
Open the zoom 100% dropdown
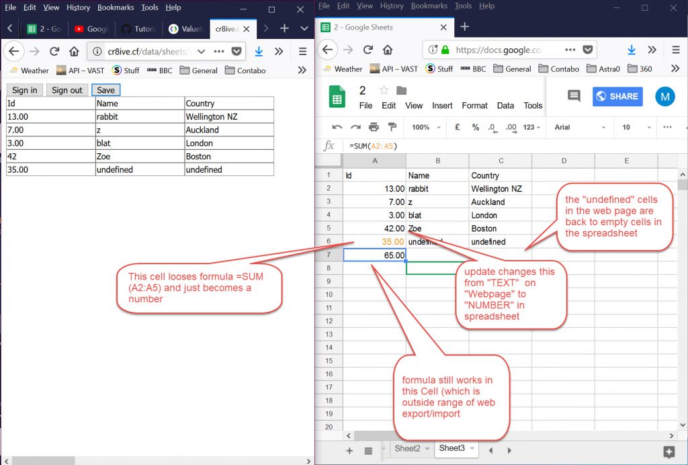tap(425, 127)
